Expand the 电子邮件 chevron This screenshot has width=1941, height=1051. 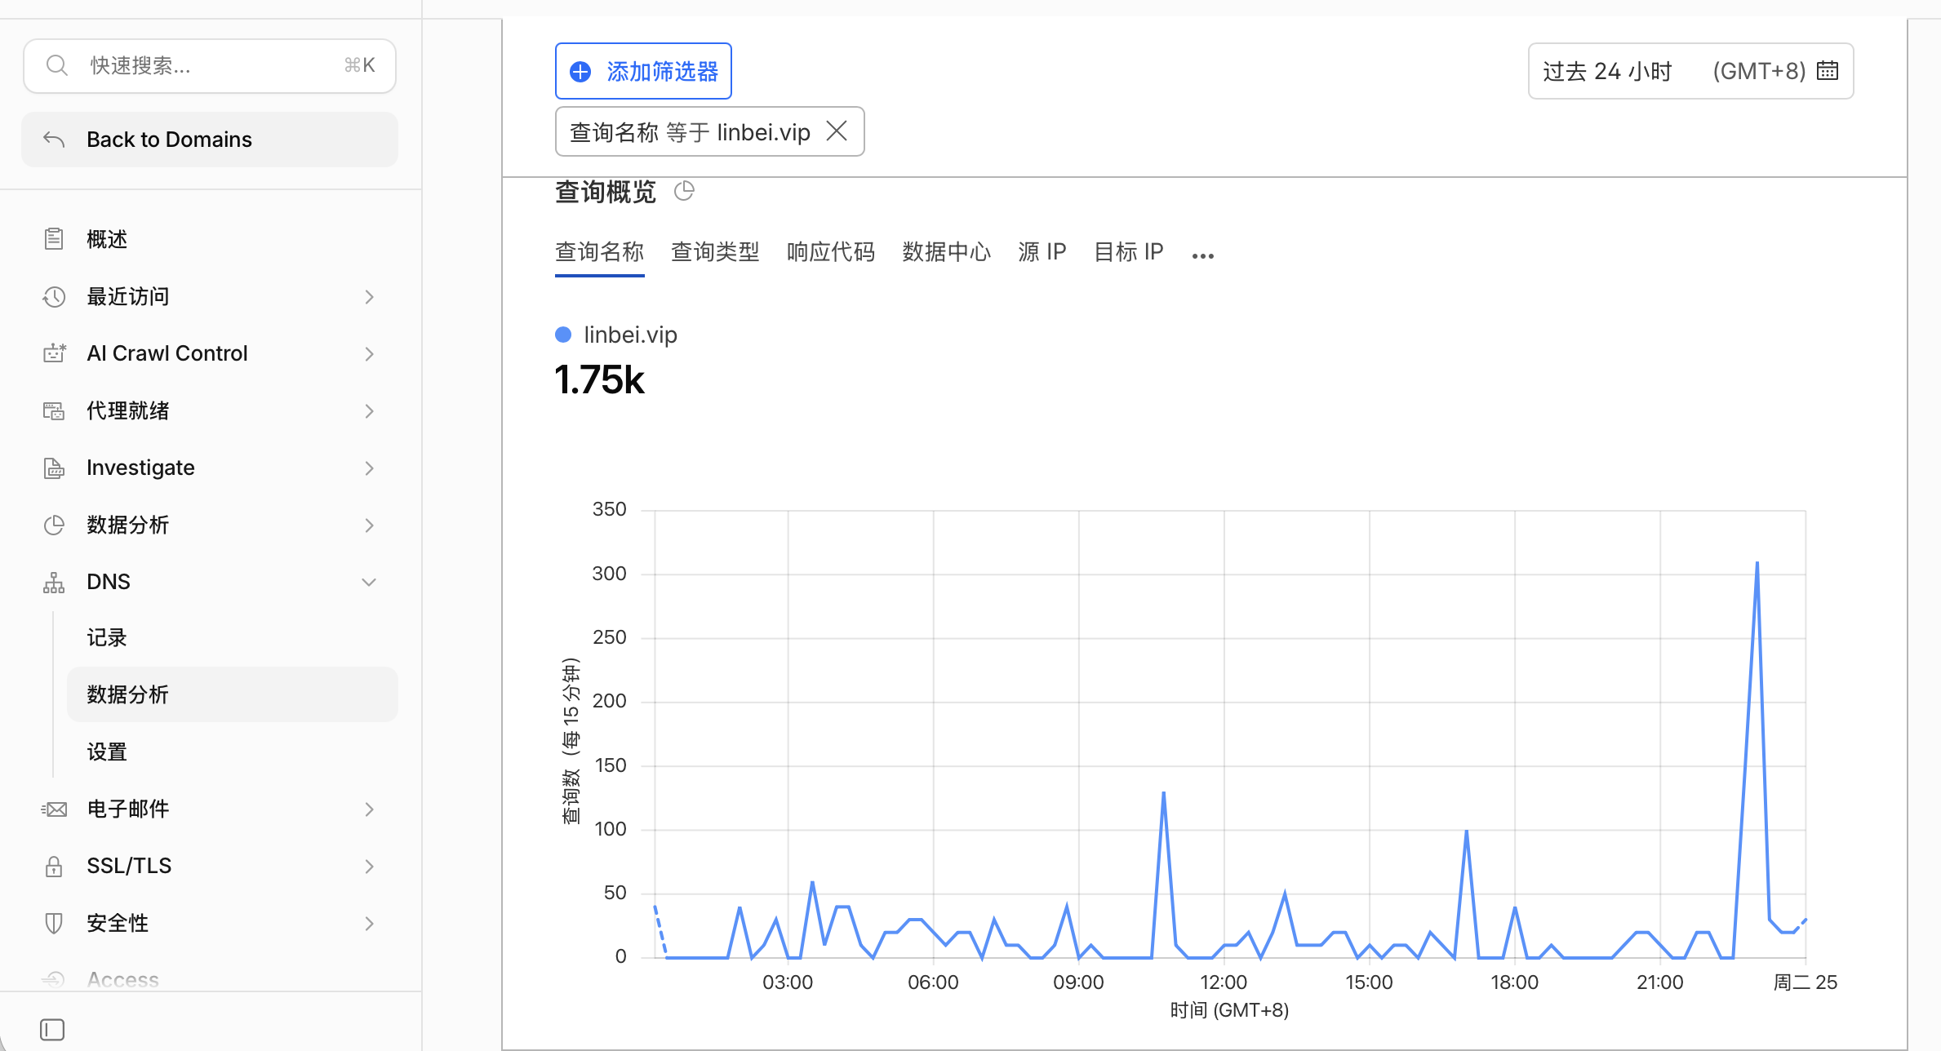click(x=369, y=809)
